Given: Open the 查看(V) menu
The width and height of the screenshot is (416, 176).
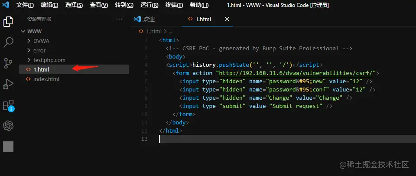Looking at the screenshot, I should tap(99, 5).
